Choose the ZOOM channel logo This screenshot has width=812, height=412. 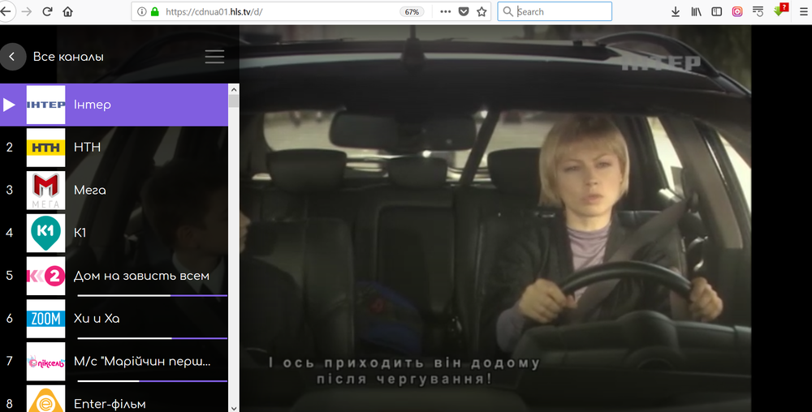pos(45,319)
